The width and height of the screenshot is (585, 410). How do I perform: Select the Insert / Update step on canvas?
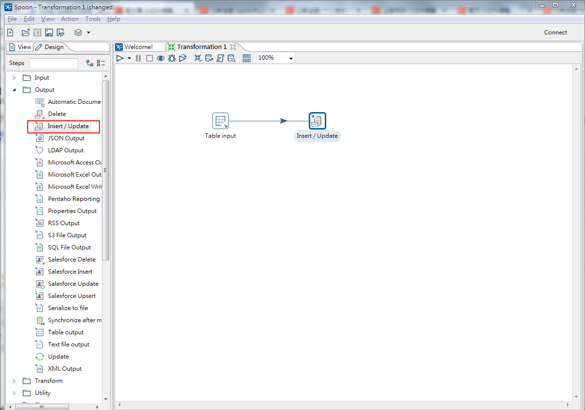coord(318,121)
